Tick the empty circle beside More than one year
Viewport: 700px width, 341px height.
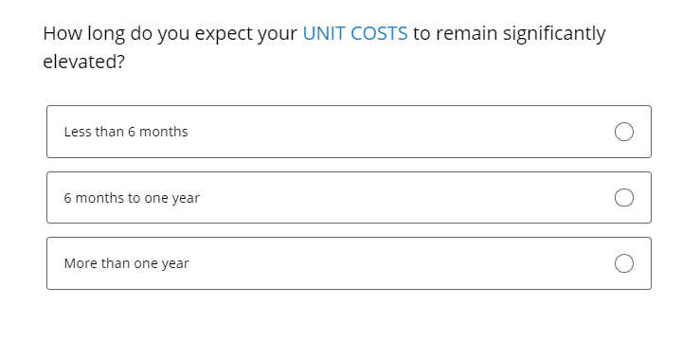pos(623,263)
